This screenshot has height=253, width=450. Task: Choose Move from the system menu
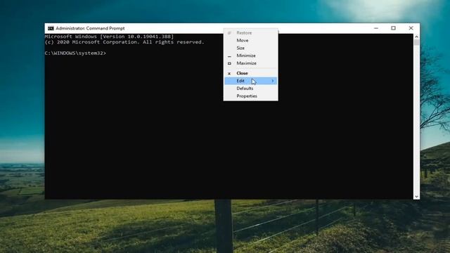point(250,41)
